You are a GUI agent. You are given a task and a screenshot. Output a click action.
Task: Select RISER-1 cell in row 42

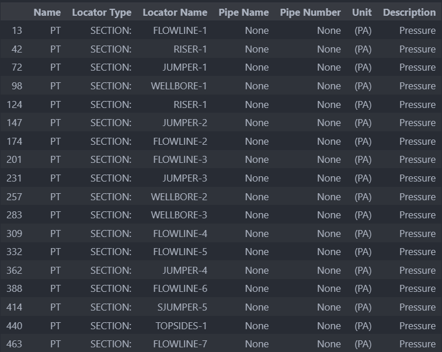click(x=190, y=49)
